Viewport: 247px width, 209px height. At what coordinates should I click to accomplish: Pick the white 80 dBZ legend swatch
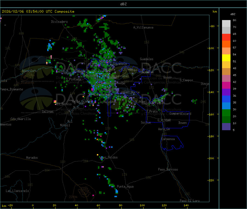(x=226, y=24)
